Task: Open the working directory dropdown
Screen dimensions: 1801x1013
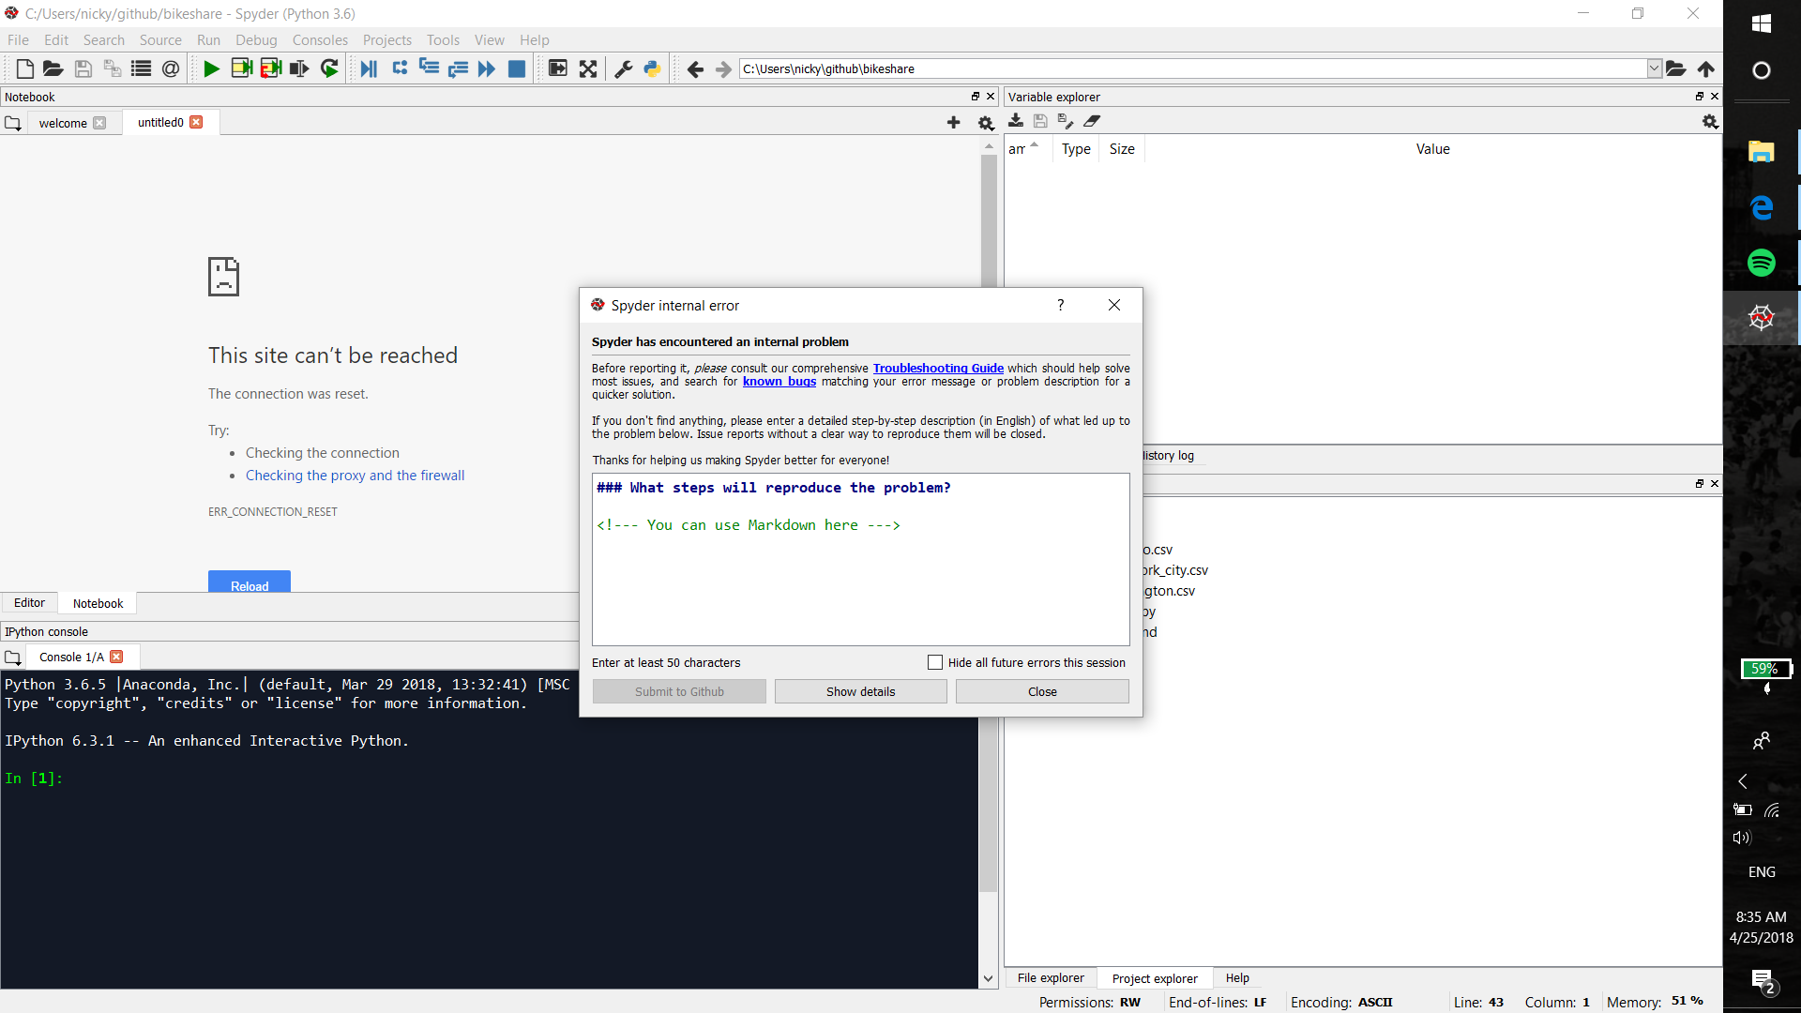Action: 1654,68
